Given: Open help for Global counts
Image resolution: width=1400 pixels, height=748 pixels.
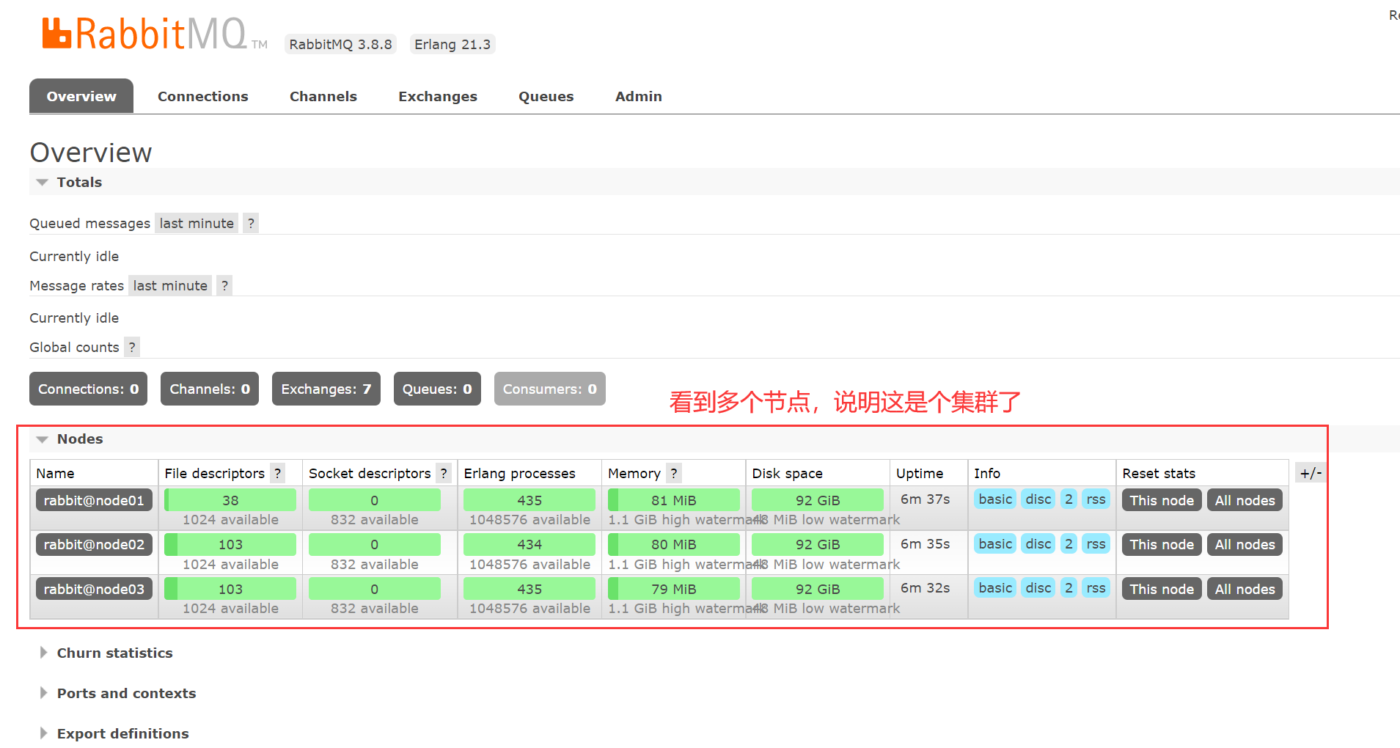Looking at the screenshot, I should coord(132,347).
